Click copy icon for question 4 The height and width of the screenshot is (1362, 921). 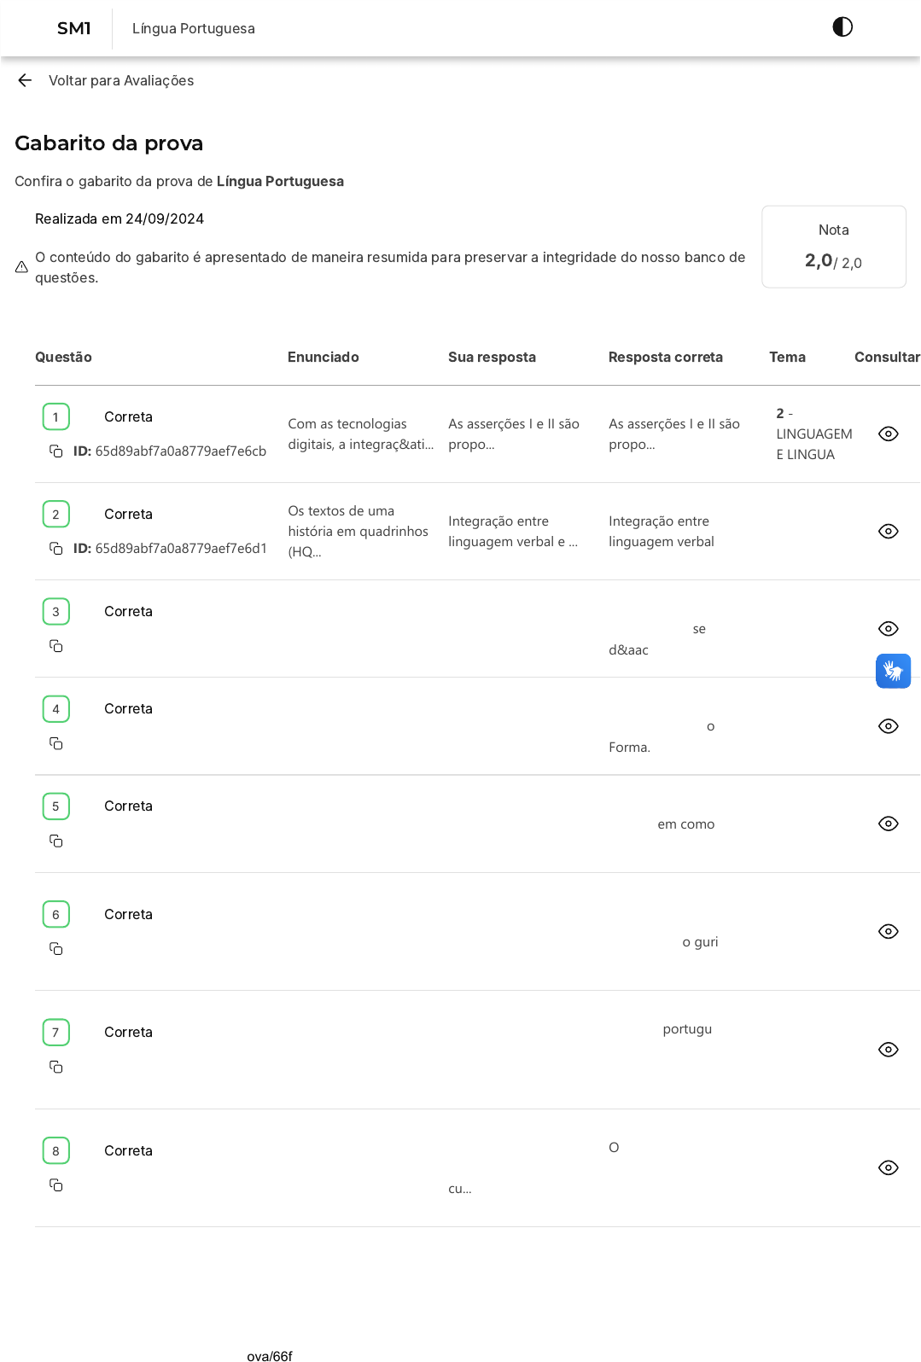click(56, 743)
